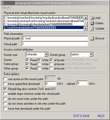Click the Update mount point icon
This screenshot has height=120, width=110.
[x=92, y=29]
